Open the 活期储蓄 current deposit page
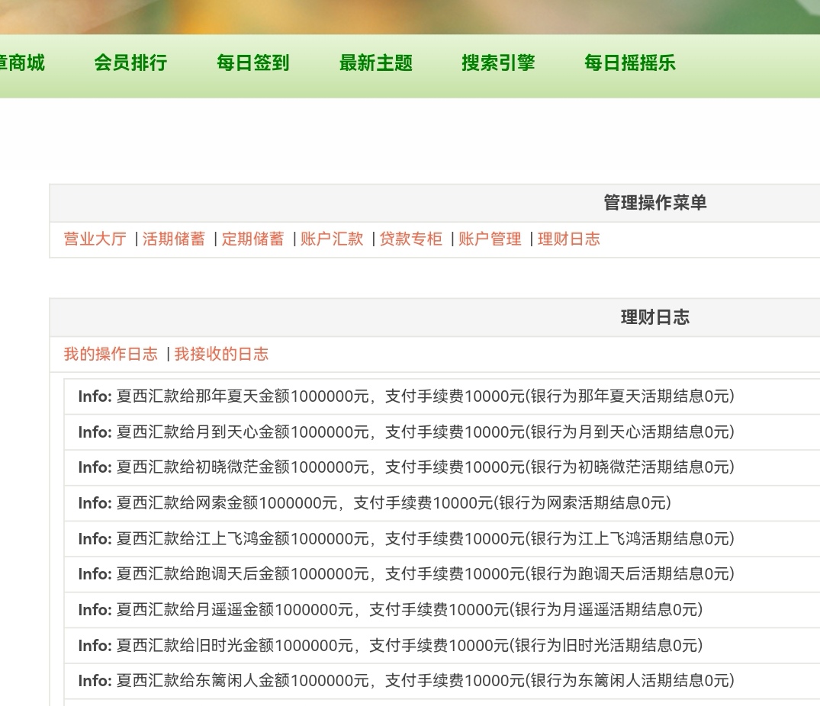The image size is (820, 706). pyautogui.click(x=174, y=239)
